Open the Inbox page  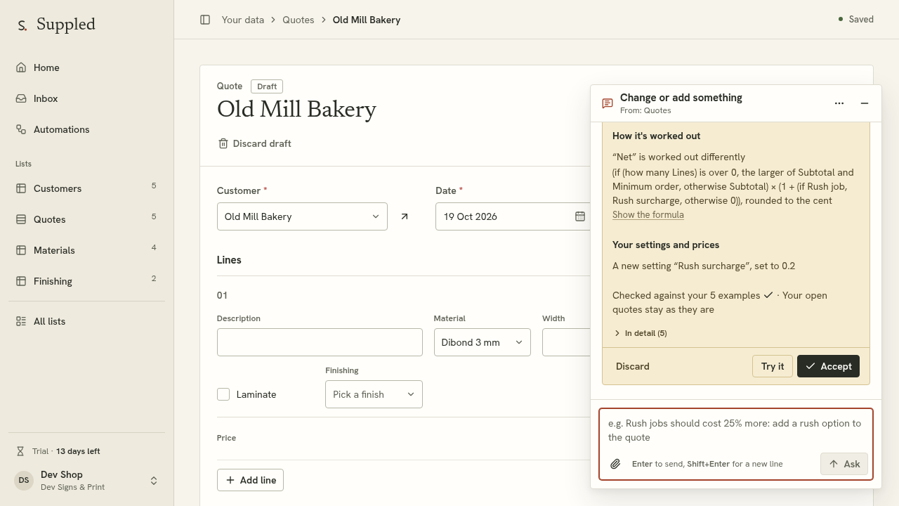(86, 98)
